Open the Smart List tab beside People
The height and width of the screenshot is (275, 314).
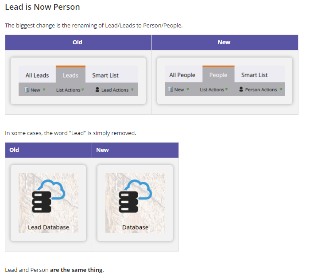[x=254, y=75]
